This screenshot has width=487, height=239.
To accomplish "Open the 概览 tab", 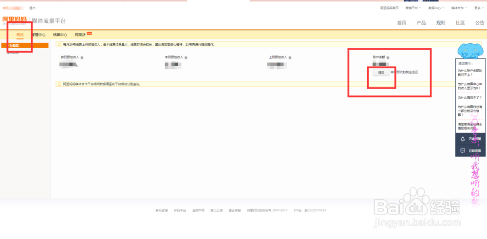I will pyautogui.click(x=20, y=35).
